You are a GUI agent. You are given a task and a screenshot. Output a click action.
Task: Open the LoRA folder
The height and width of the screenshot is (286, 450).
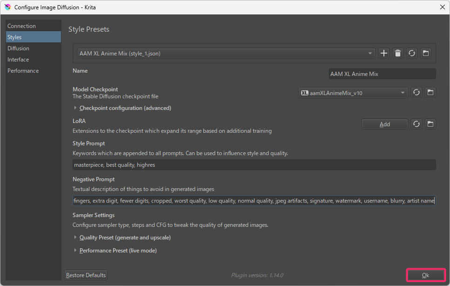click(430, 124)
